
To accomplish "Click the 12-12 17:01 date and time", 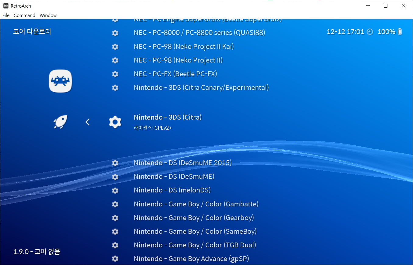I will 345,32.
